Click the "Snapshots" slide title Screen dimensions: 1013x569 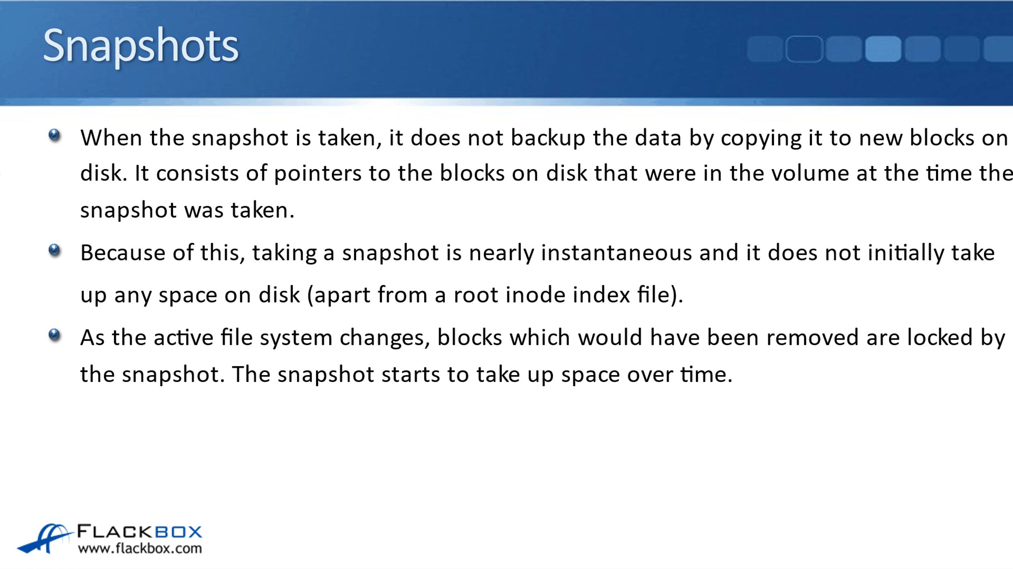(x=141, y=45)
